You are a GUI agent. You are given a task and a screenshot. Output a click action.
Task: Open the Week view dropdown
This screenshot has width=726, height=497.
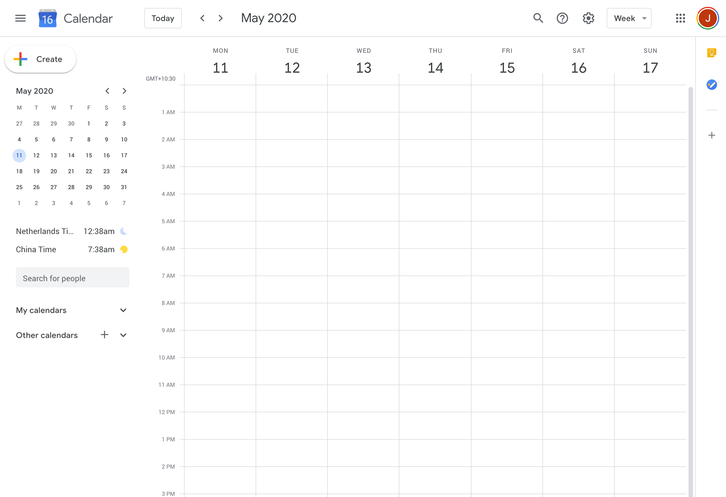click(x=629, y=18)
